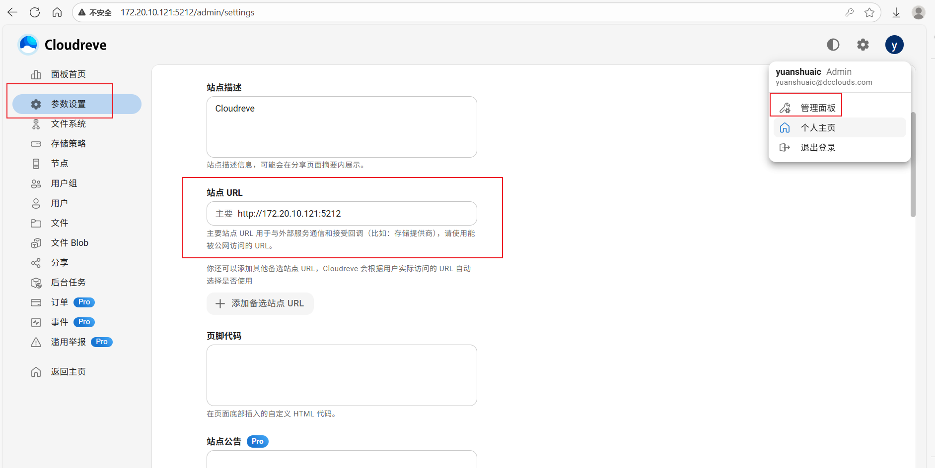The height and width of the screenshot is (468, 935).
Task: Click the home icon beside 个人主页
Action: [785, 127]
